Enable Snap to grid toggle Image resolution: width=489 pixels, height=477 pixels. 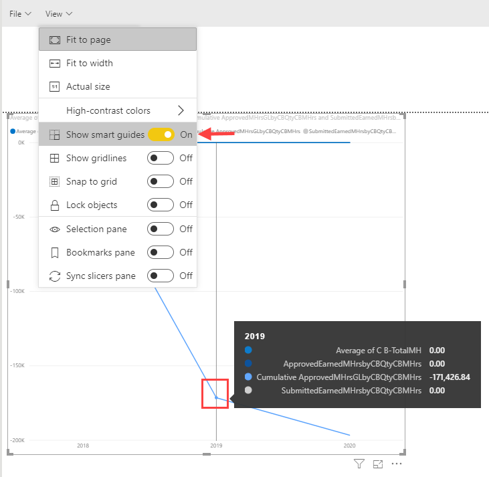point(161,181)
